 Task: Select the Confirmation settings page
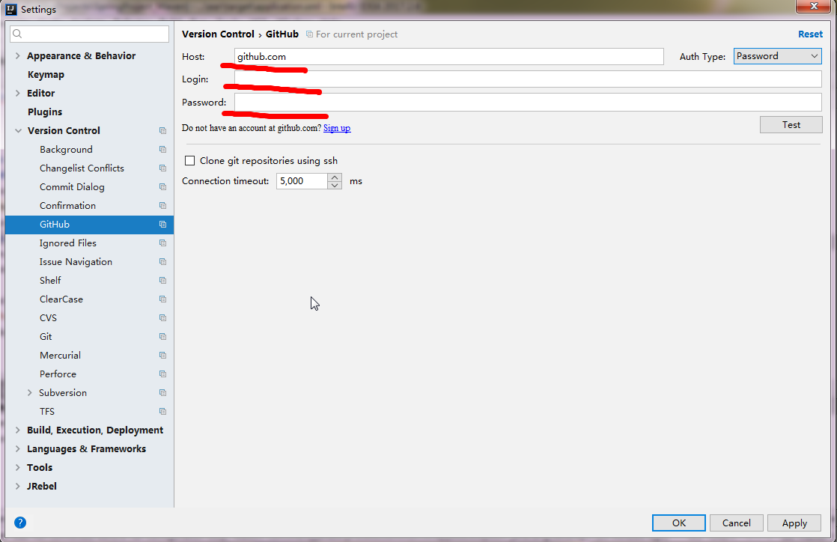tap(68, 206)
